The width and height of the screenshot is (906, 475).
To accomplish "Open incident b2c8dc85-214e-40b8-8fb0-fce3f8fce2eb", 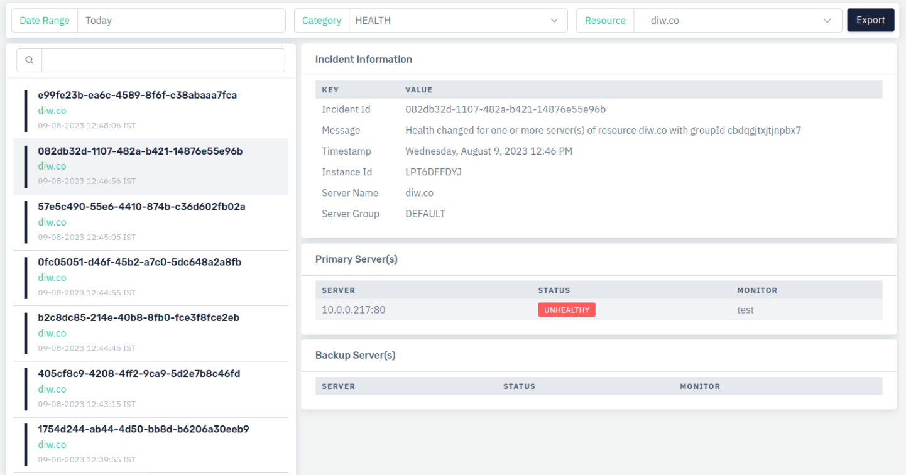I will tap(138, 318).
